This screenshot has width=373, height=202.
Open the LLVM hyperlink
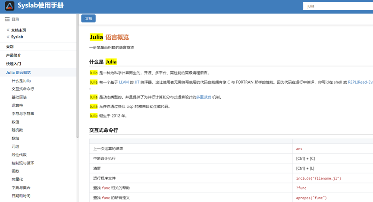pos(124,82)
